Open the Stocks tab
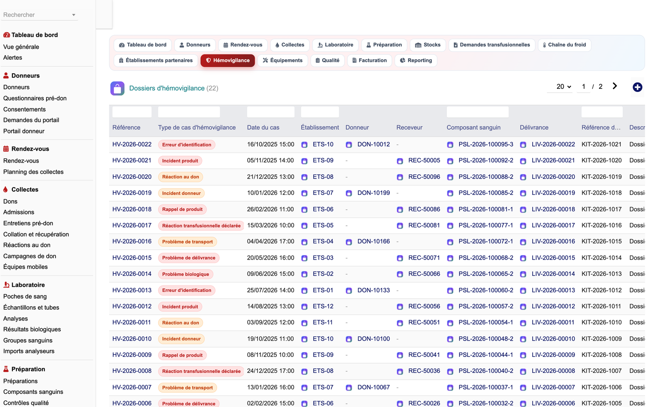Viewport: 659px width, 407px height. (x=428, y=45)
